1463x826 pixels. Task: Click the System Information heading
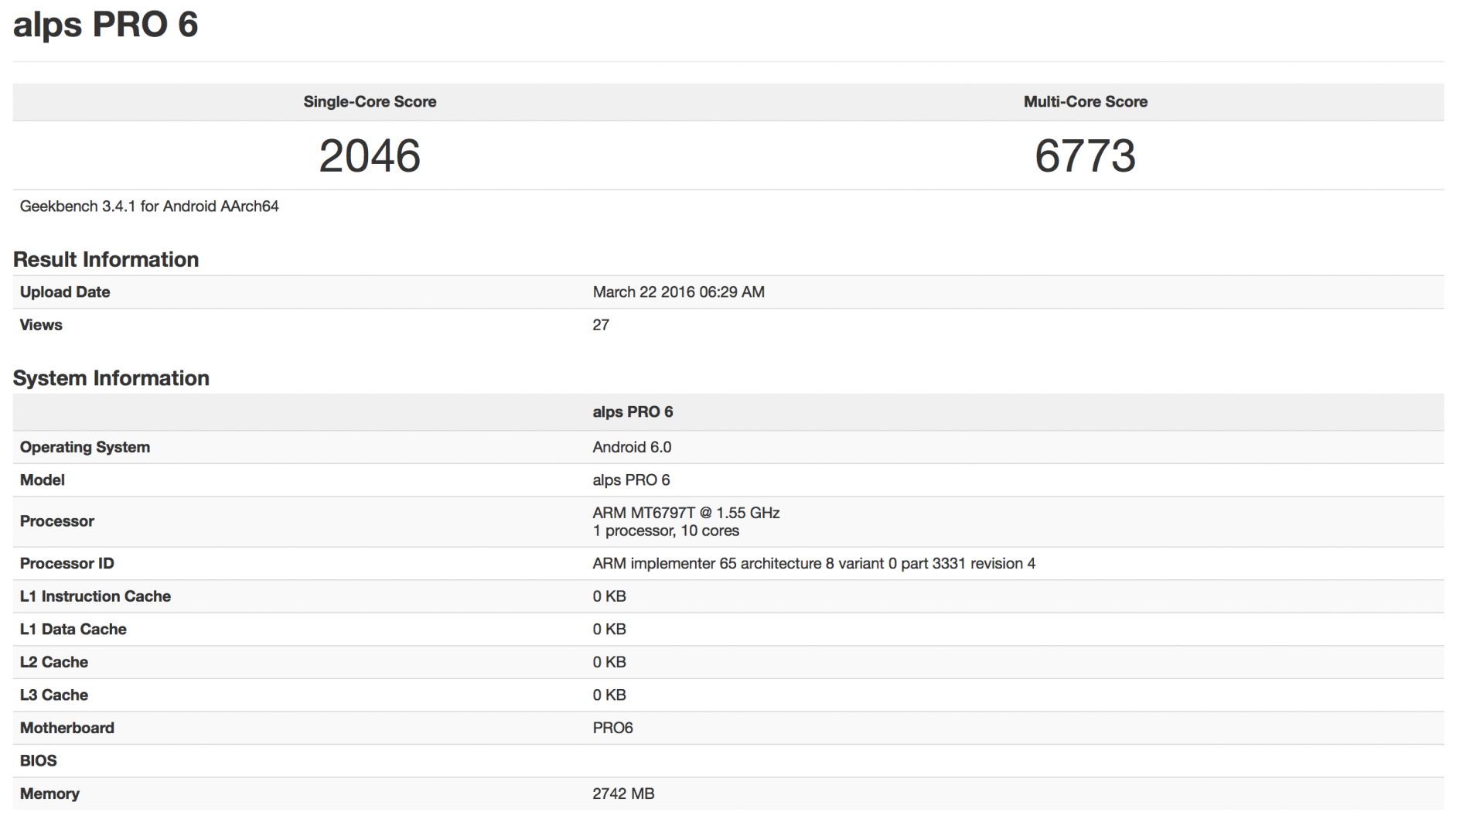[111, 378]
